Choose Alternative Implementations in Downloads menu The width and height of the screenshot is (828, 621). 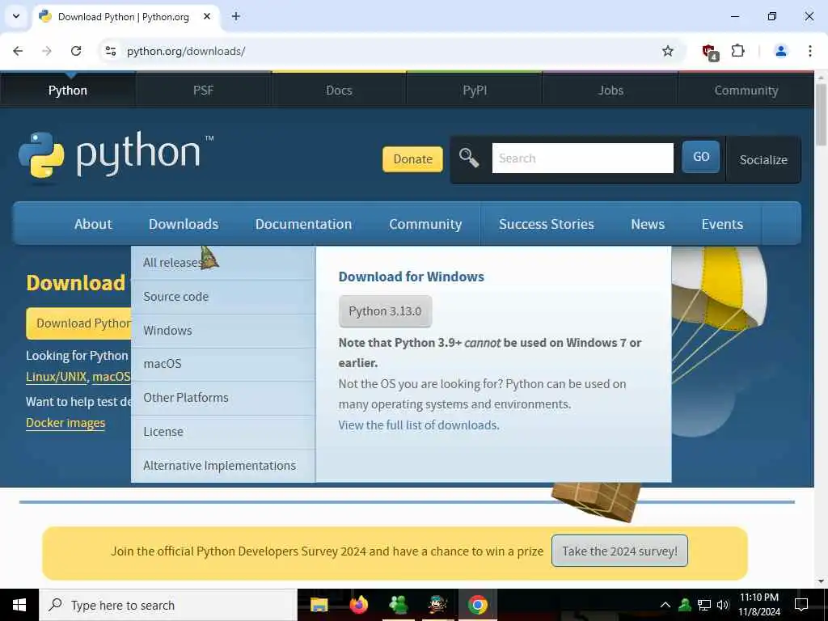pos(223,466)
